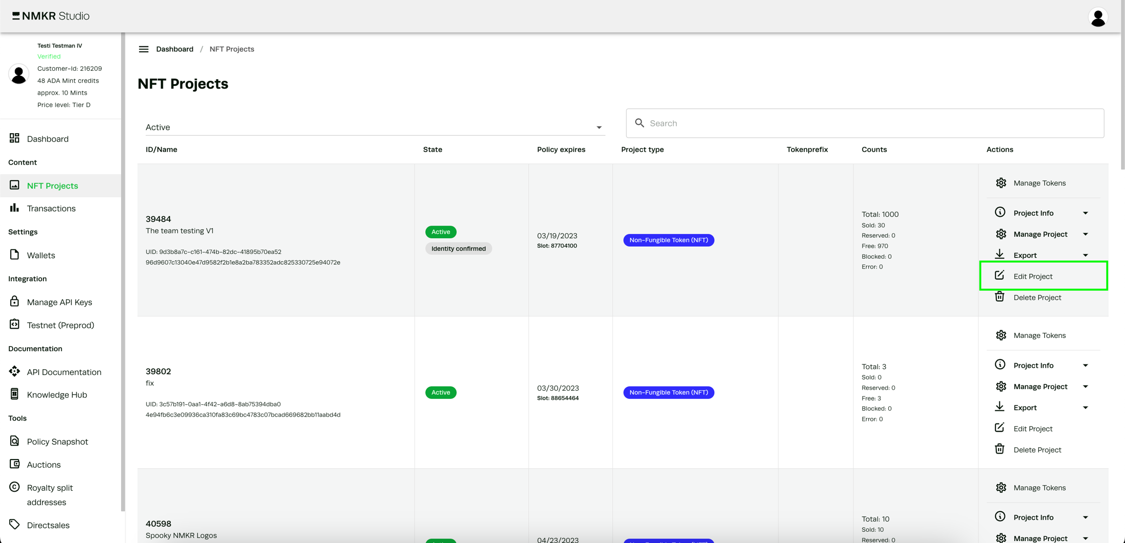Click Manage Tokens gear icon for project 39484
The image size is (1125, 543).
[1000, 183]
